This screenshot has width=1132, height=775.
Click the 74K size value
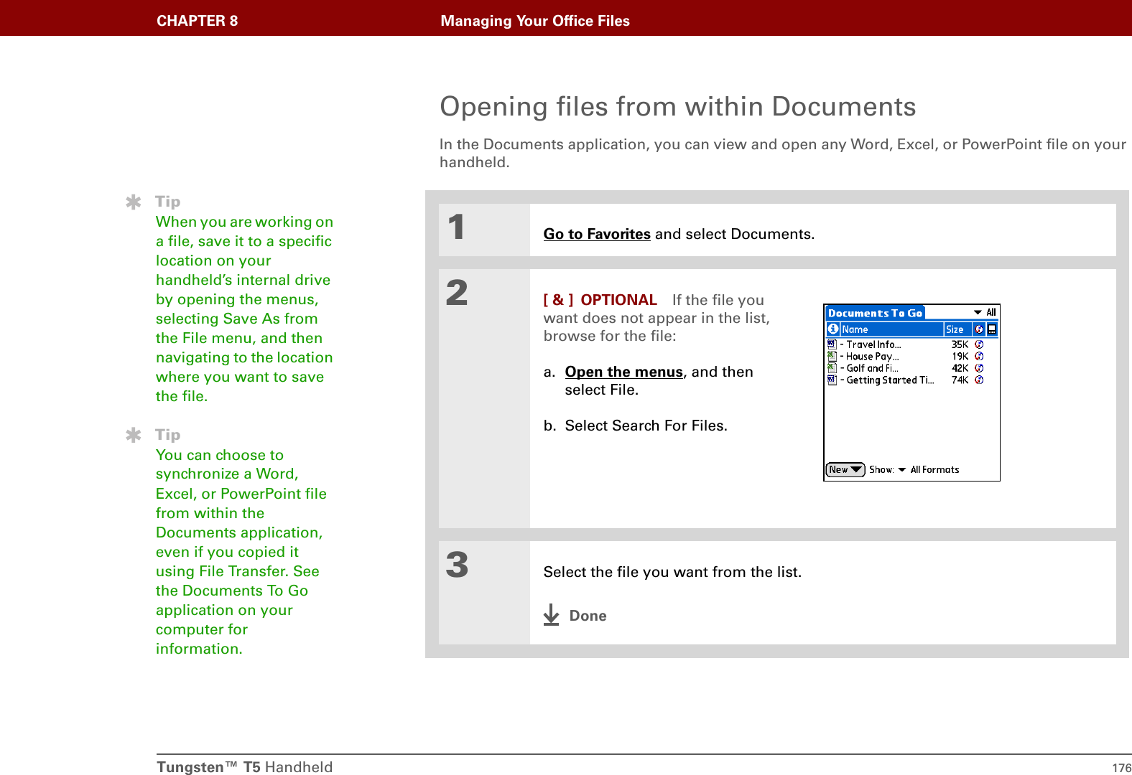tap(960, 380)
